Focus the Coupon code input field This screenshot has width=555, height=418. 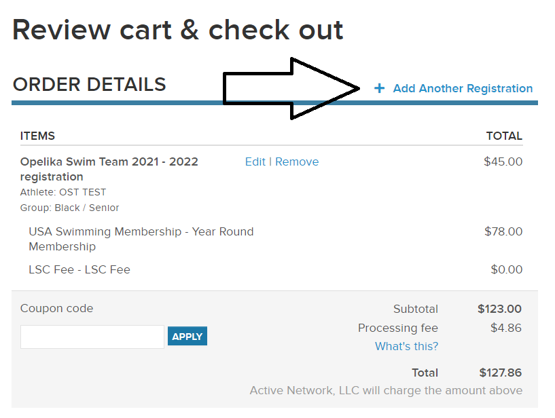click(x=92, y=337)
